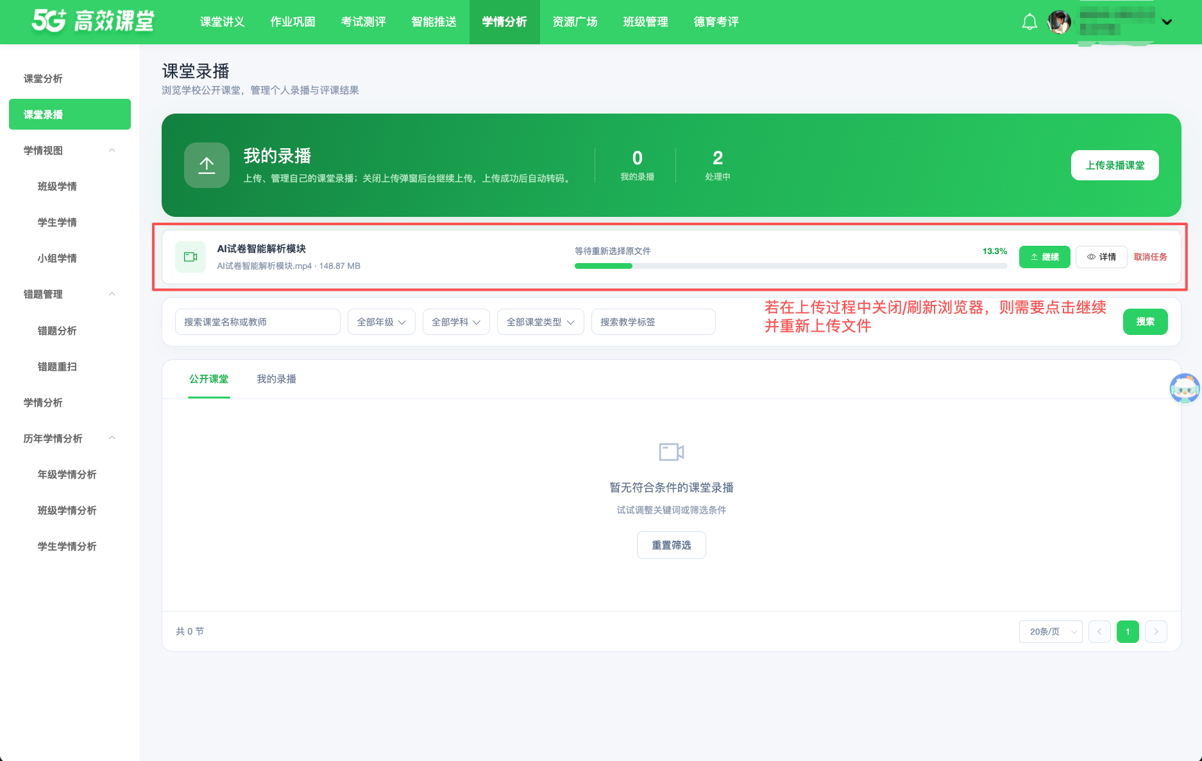1202x761 pixels.
Task: Click the red 取消任务 link
Action: tap(1151, 257)
